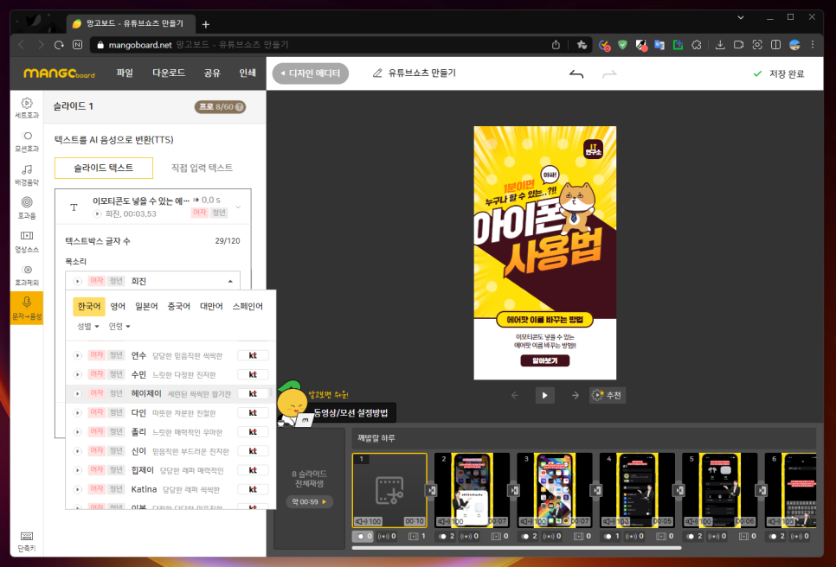Click the 추천 recommendation button
The image size is (836, 567).
click(608, 395)
